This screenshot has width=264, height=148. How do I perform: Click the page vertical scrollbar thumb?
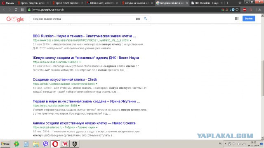[x=262, y=78]
